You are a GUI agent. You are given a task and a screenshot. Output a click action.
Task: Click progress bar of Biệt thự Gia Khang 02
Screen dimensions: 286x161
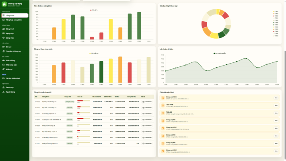coord(84,101)
